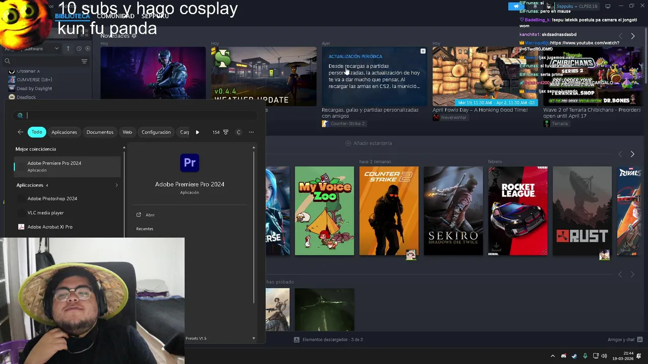Screen dimensions: 648x364
Task: Select Adobe Premiere Pro 2024 best match
Action: [67, 166]
